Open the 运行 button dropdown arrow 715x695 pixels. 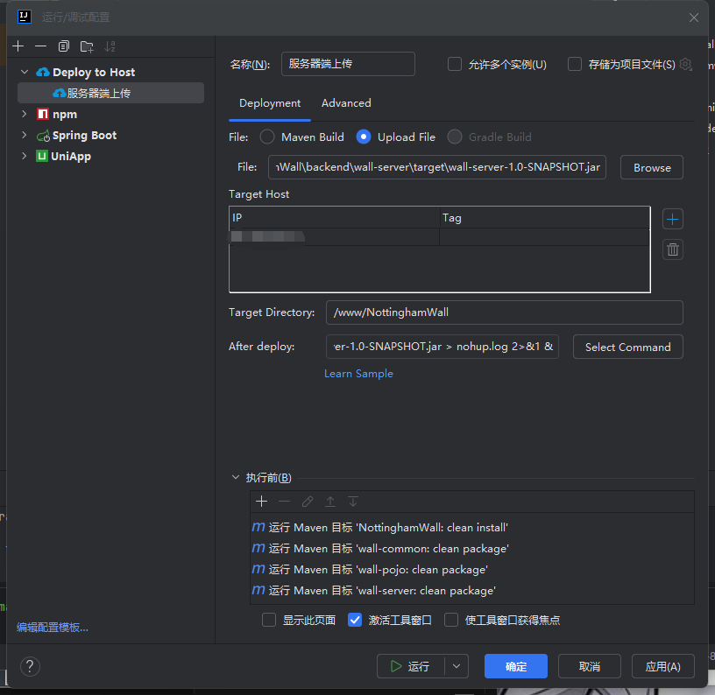pos(457,666)
